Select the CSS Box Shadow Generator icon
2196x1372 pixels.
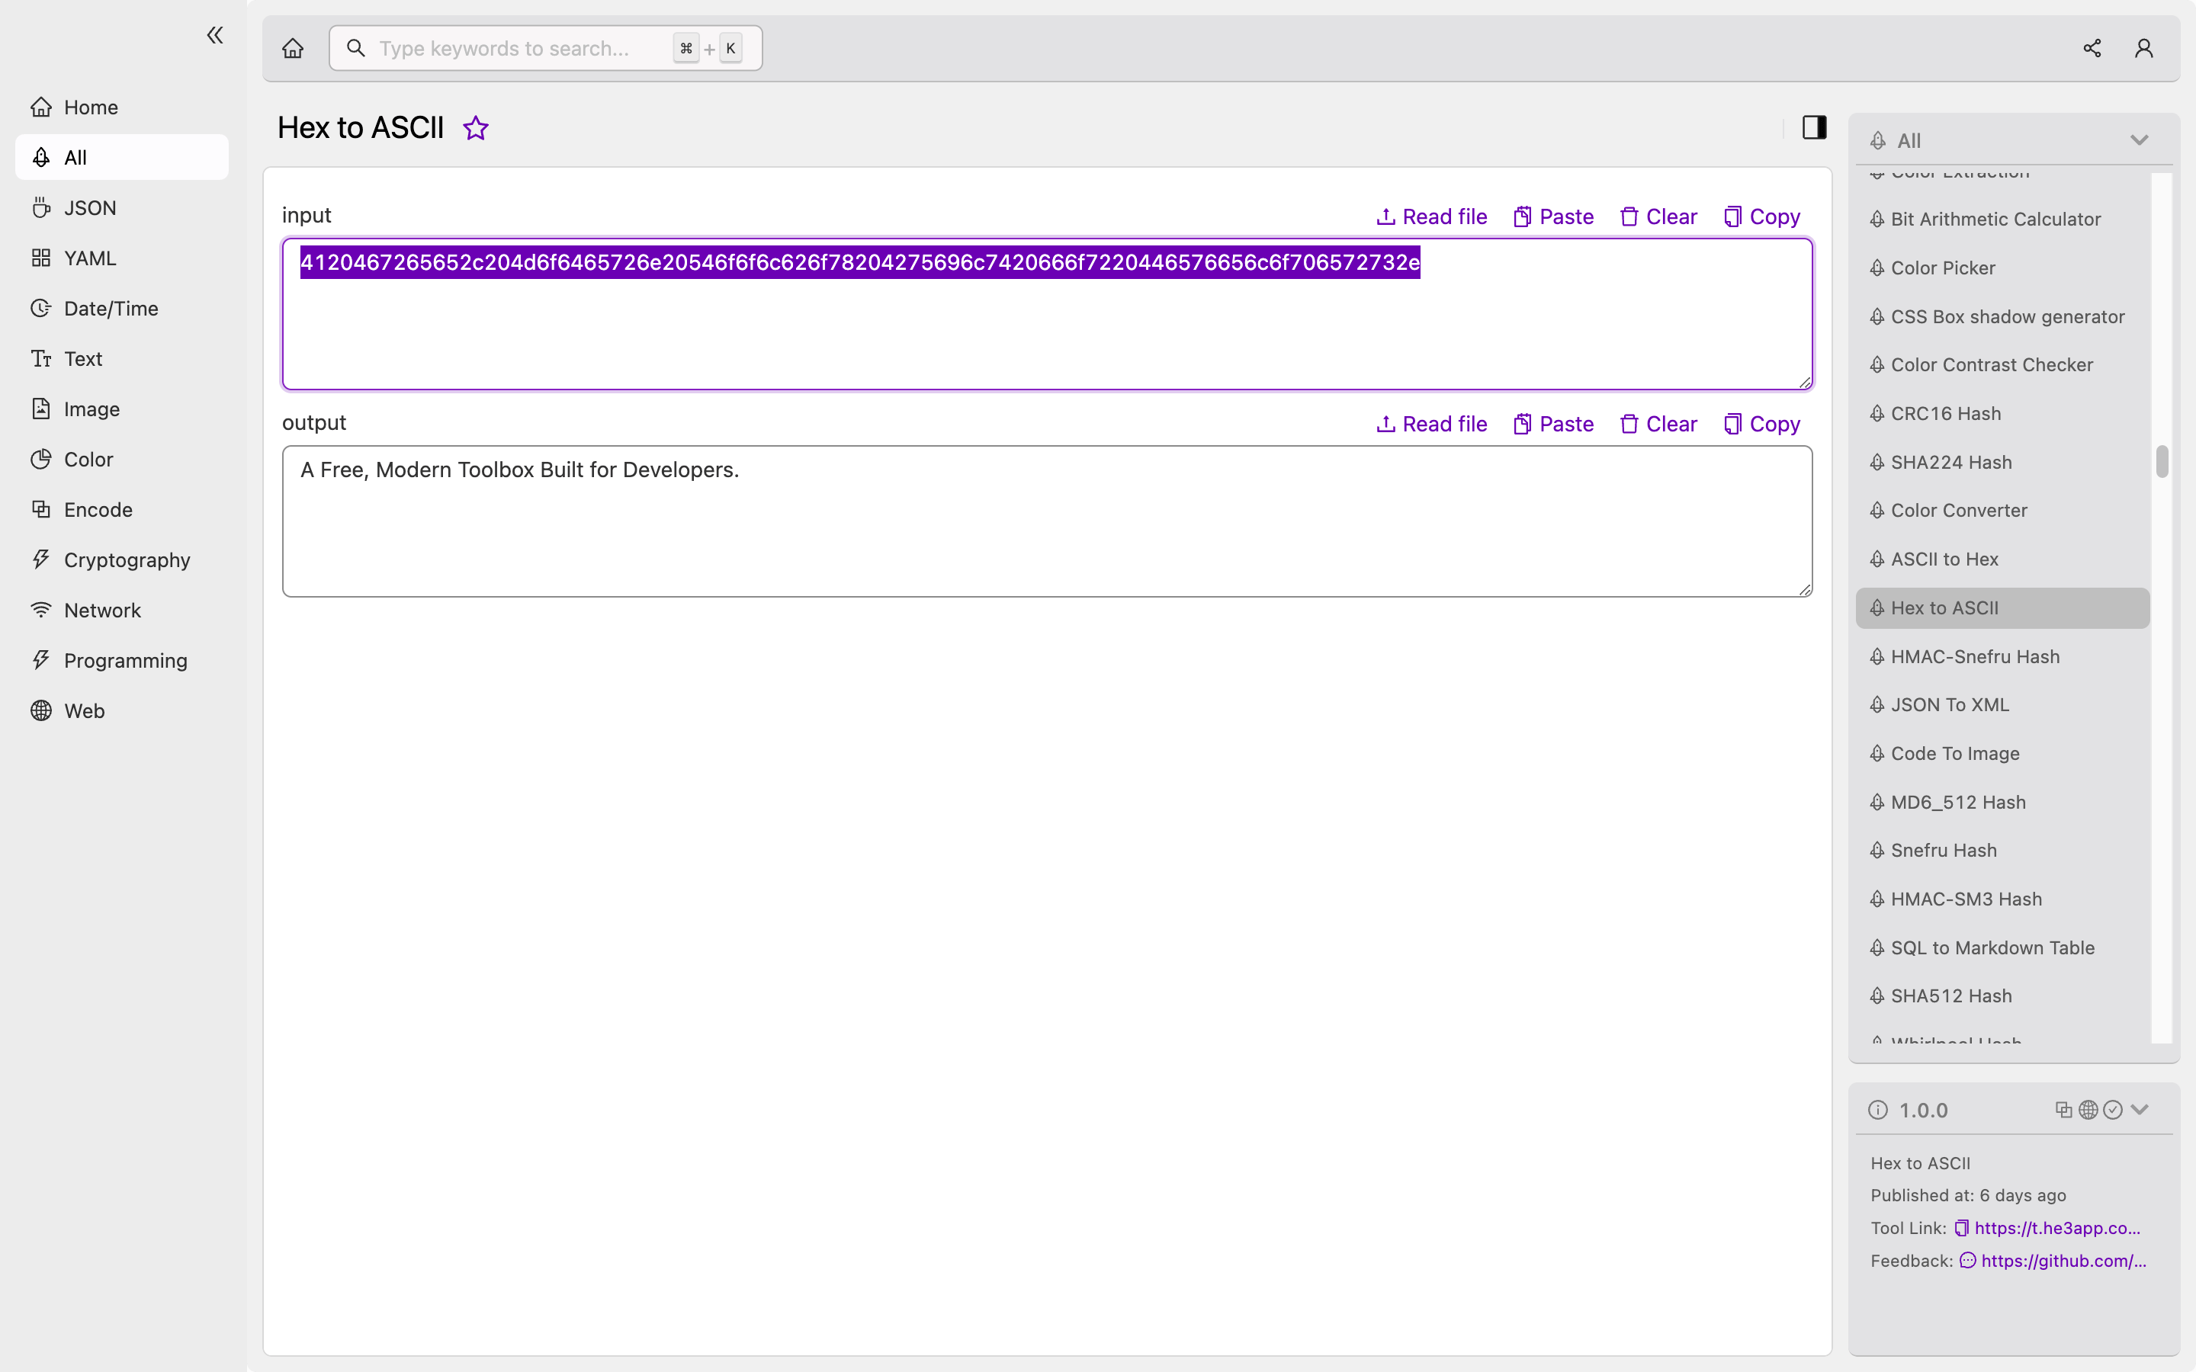coord(1877,316)
